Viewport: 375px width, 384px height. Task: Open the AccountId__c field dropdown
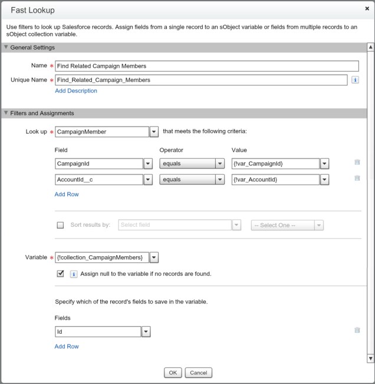[x=148, y=180]
